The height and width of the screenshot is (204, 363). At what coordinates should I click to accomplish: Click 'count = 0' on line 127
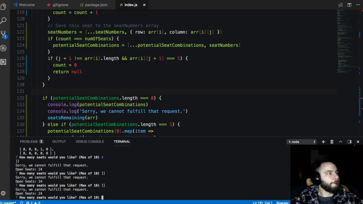click(65, 65)
